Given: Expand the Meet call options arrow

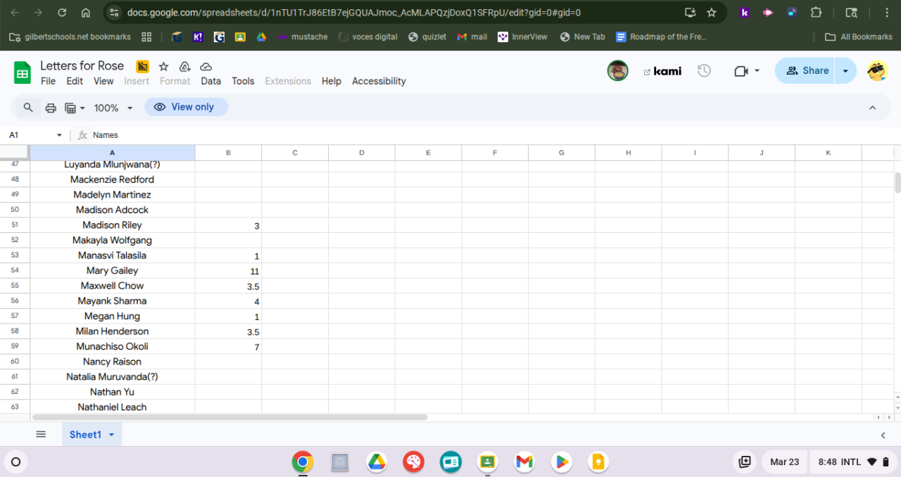Looking at the screenshot, I should (x=757, y=70).
